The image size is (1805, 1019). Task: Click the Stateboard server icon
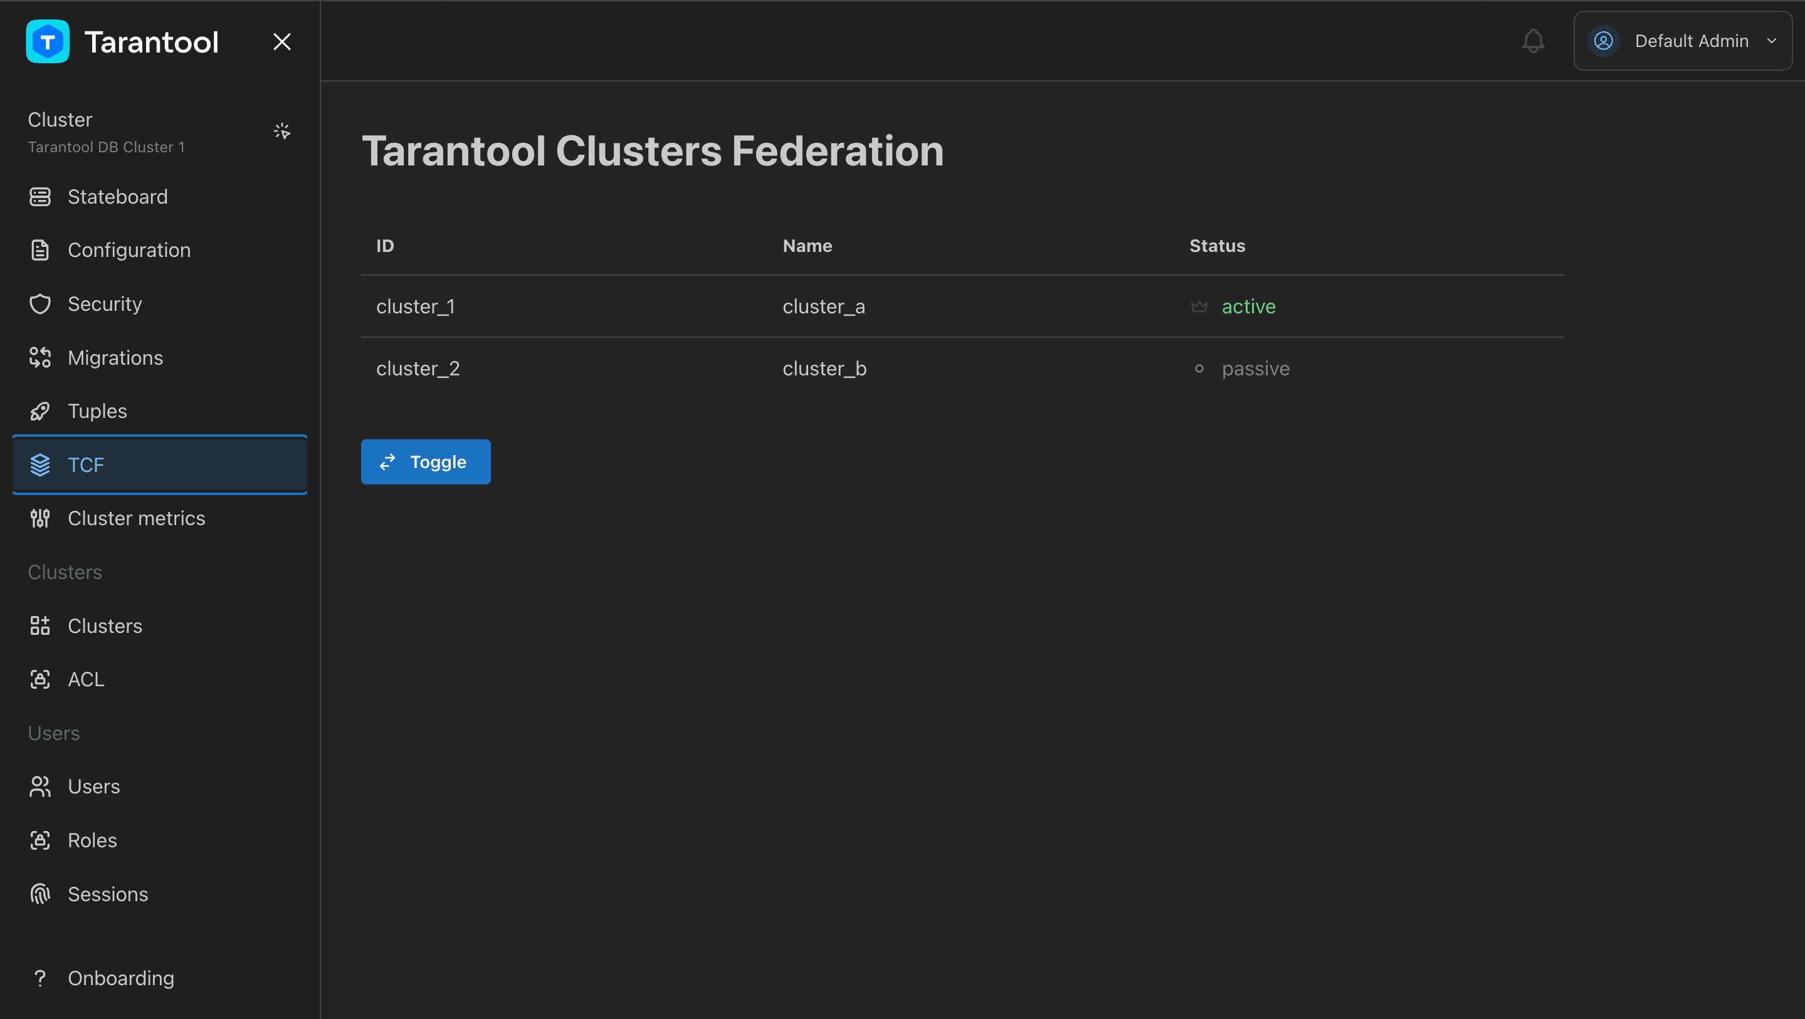(40, 197)
